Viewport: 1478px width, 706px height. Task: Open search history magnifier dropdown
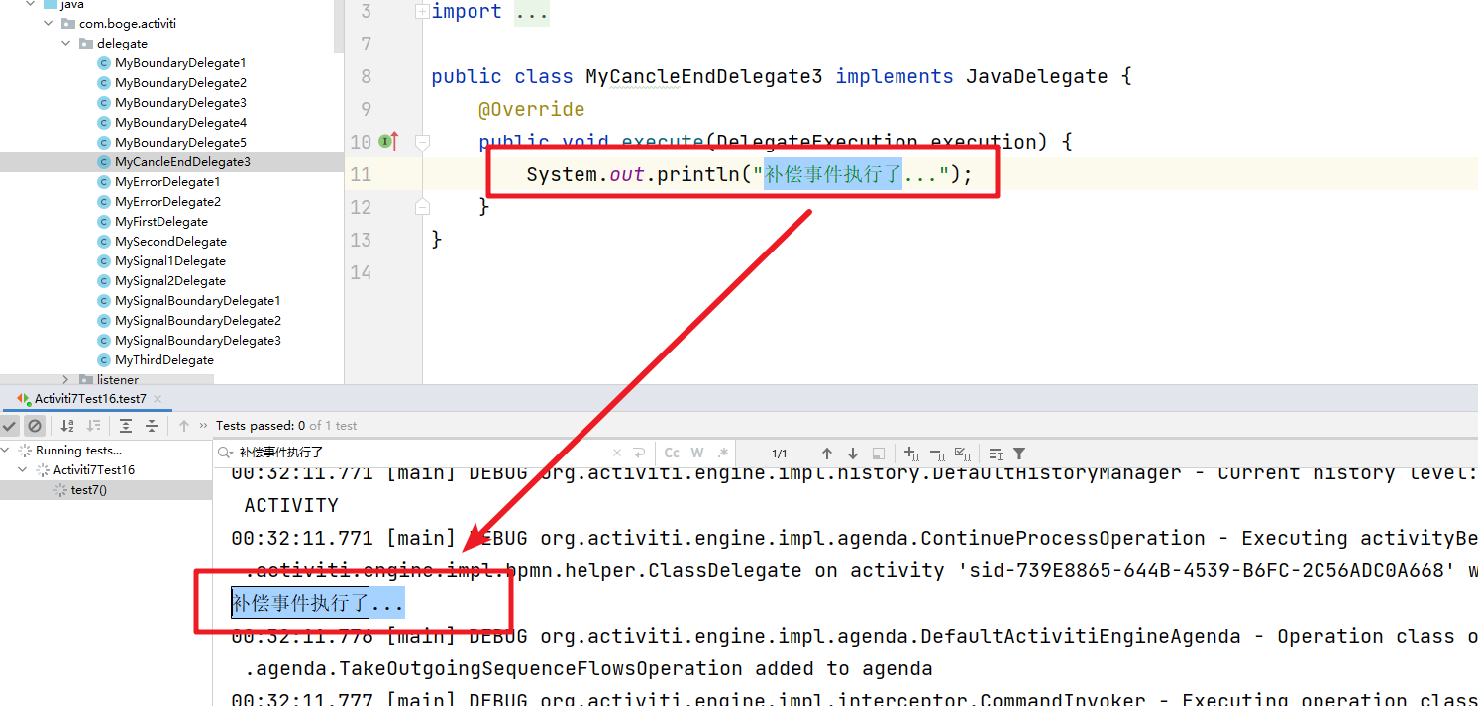coord(227,453)
